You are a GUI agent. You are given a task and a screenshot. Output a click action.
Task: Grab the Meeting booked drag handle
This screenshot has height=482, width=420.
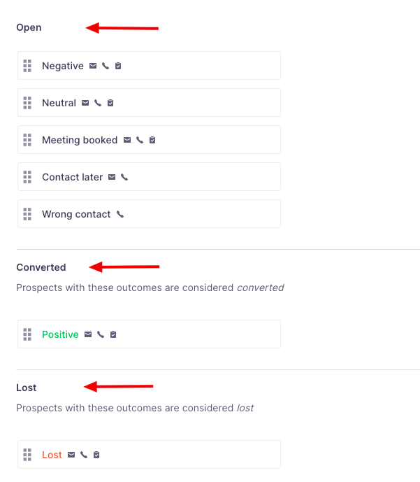tap(27, 140)
